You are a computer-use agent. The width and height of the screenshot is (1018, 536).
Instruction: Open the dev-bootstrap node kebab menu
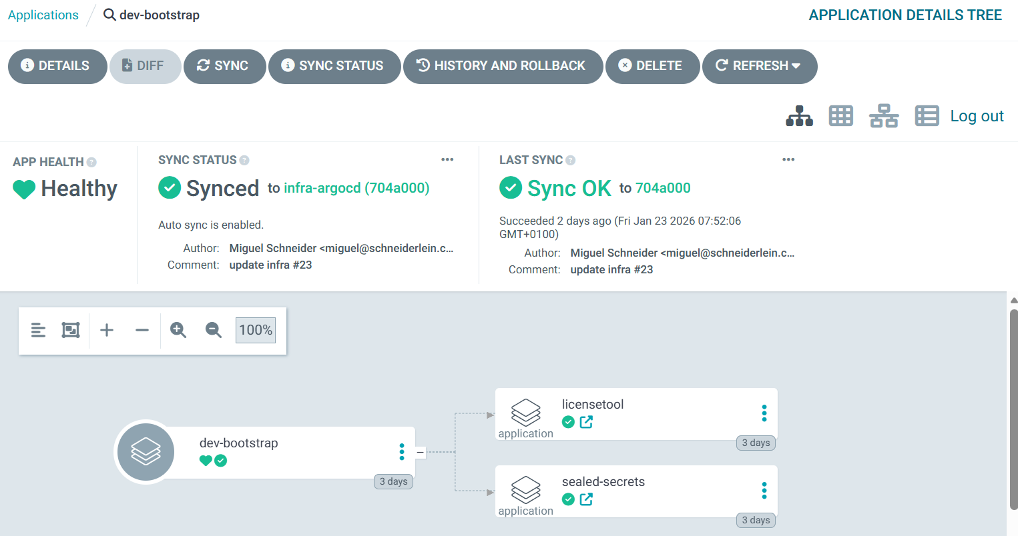point(402,452)
